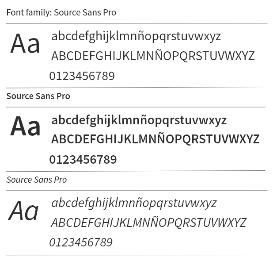The height and width of the screenshot is (265, 277).
Task: Click the bold digits 0123456789 line
Action: (x=83, y=160)
